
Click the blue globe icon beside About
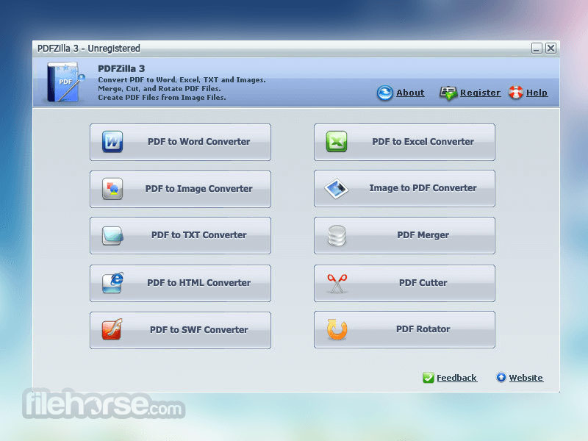point(384,93)
